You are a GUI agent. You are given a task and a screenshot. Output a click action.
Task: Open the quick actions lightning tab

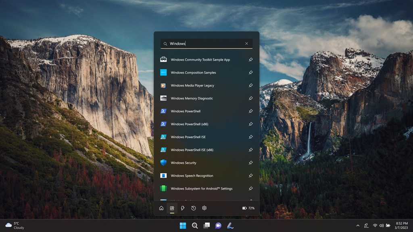pos(183,208)
